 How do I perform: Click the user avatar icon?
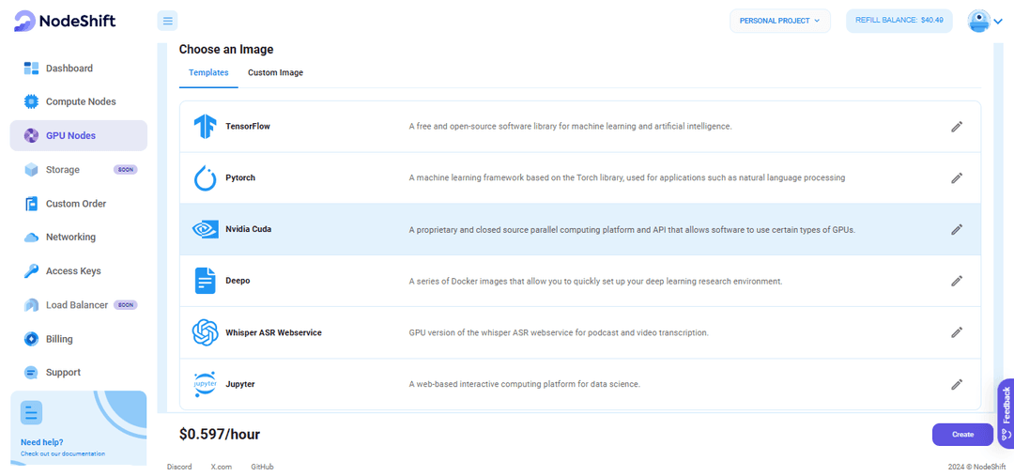click(x=979, y=21)
